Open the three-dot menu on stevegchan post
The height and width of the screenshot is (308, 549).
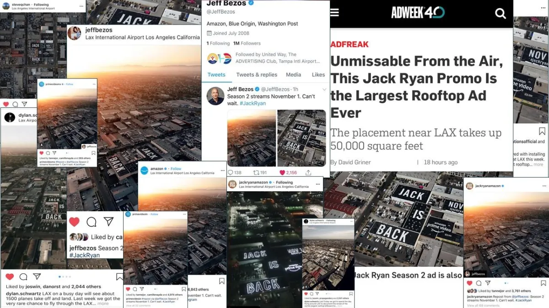[x=81, y=6]
